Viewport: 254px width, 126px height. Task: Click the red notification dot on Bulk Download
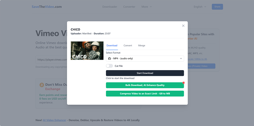(184, 83)
